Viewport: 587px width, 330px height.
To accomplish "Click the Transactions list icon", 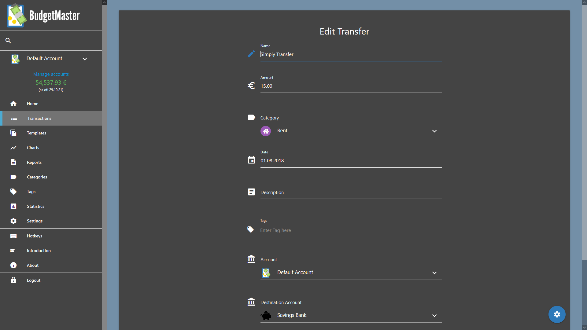I will [14, 118].
